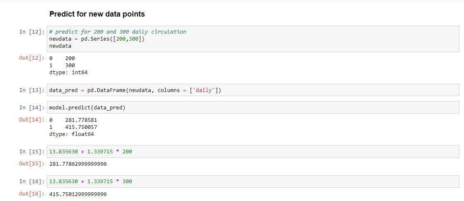464x201 pixels.
Task: Select the In [13] prompt label
Action: [31, 90]
